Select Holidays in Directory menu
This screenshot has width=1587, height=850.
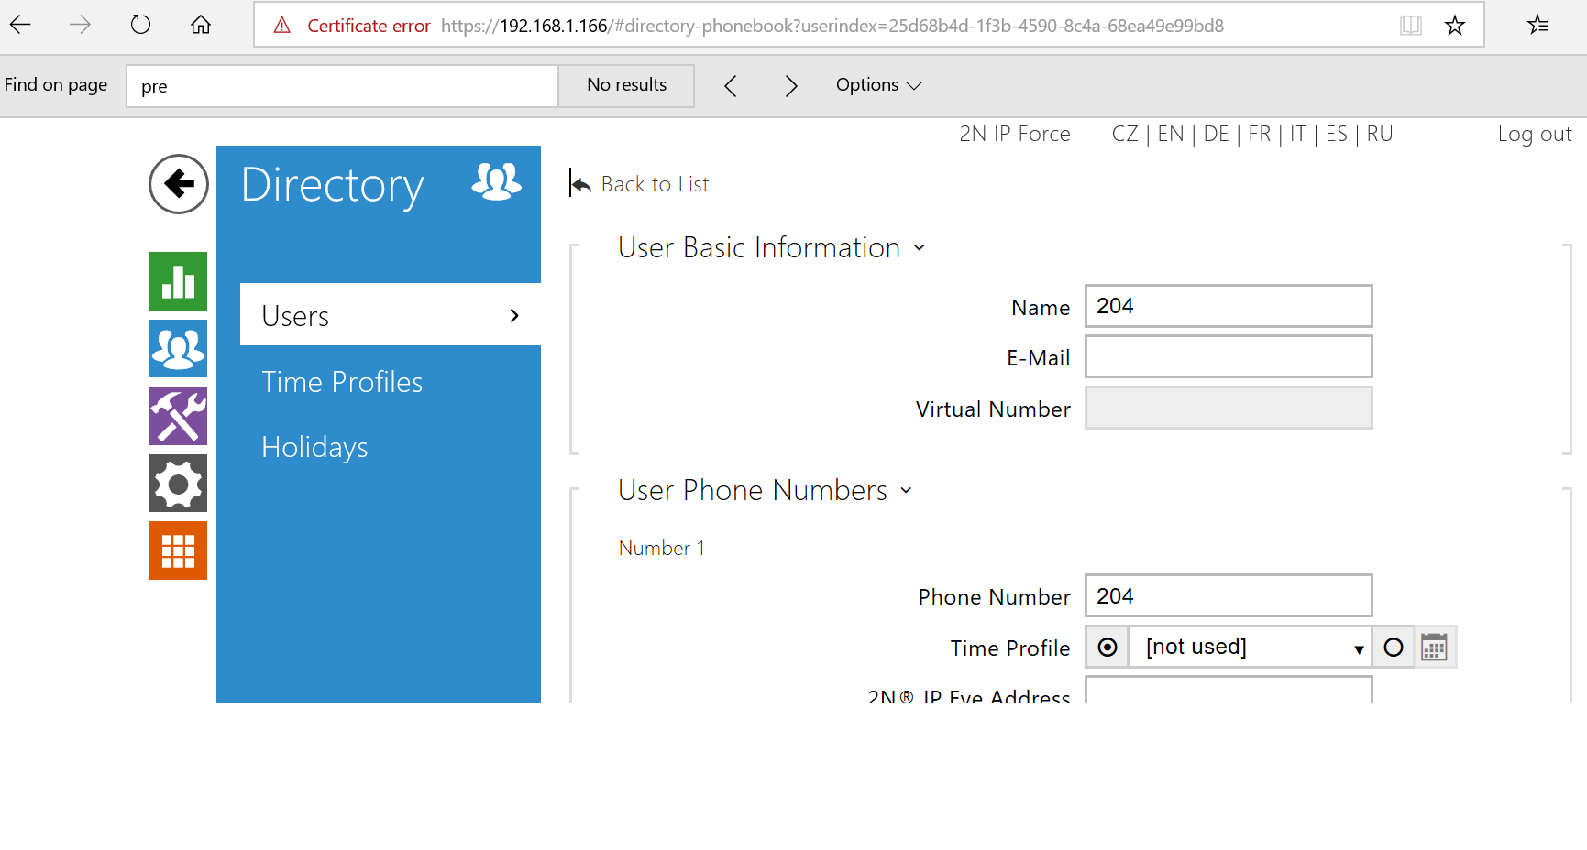314,447
